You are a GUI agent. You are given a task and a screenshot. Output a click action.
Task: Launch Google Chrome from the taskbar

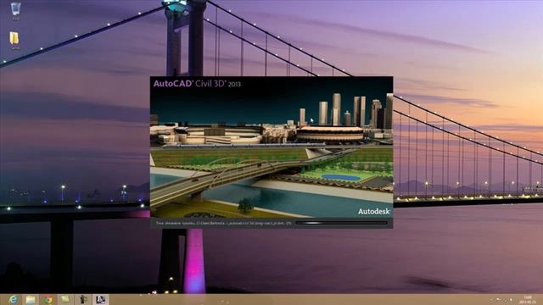tap(48, 299)
